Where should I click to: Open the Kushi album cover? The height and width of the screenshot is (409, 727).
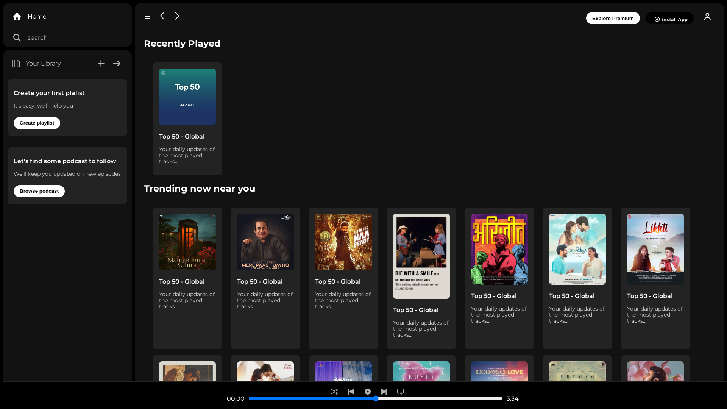point(421,372)
